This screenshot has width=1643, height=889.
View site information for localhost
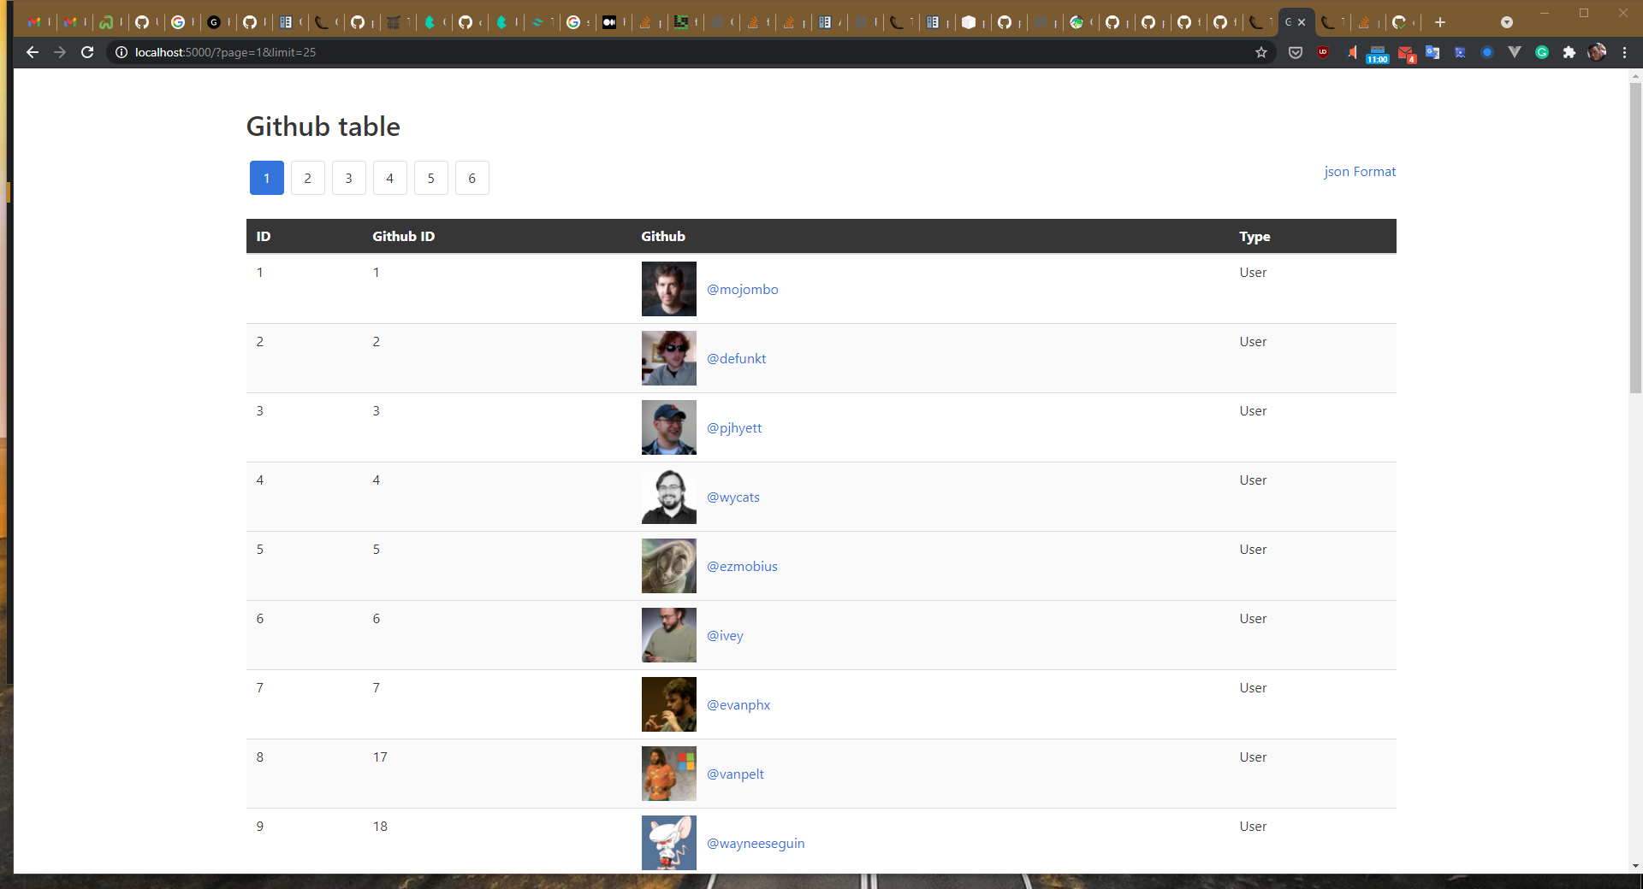122,52
